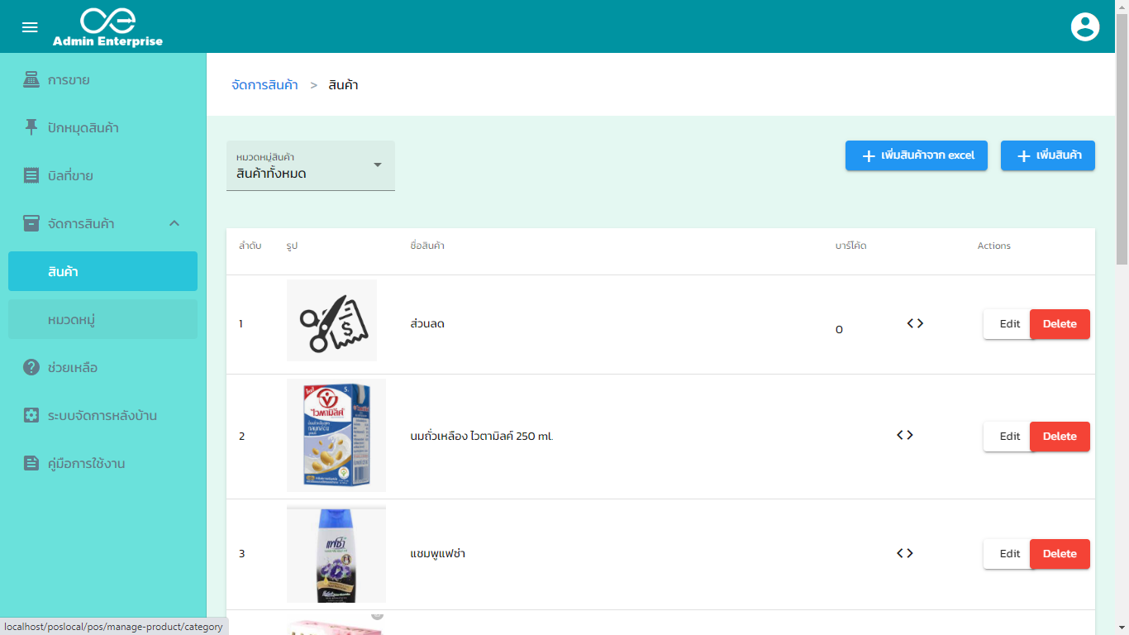Image resolution: width=1129 pixels, height=635 pixels.
Task: Click the จัดการสินค้า breadcrumb link
Action: click(264, 84)
